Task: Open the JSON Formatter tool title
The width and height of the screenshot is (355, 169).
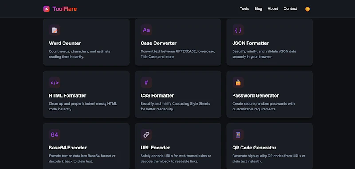Action: click(x=250, y=43)
